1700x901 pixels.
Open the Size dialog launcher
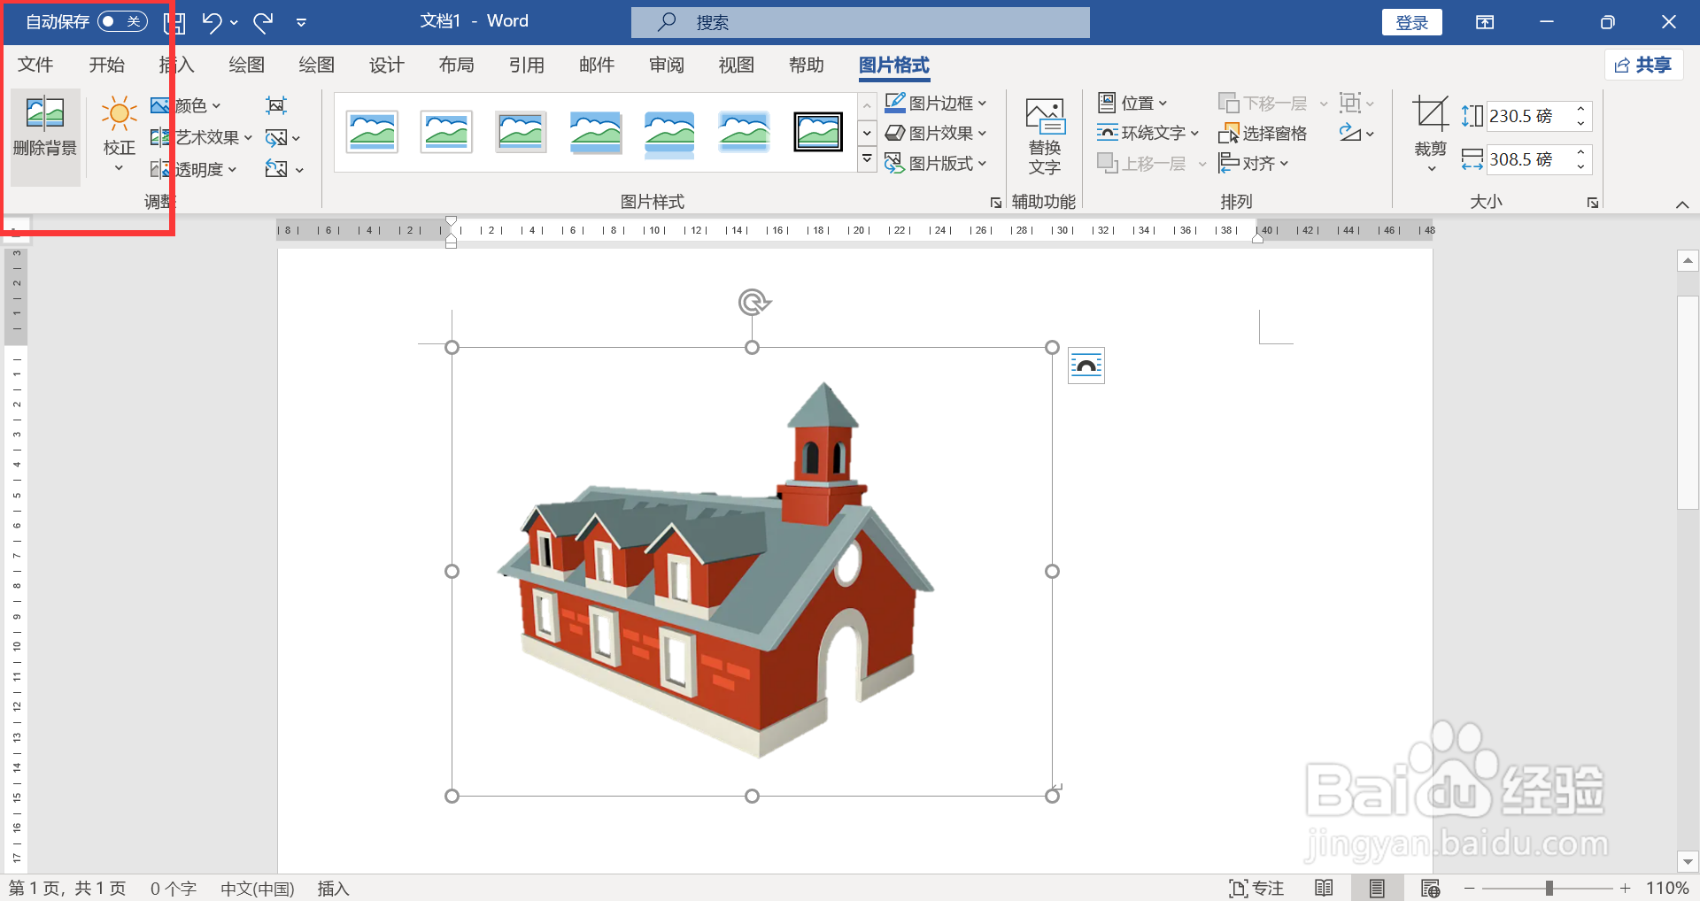1593,203
